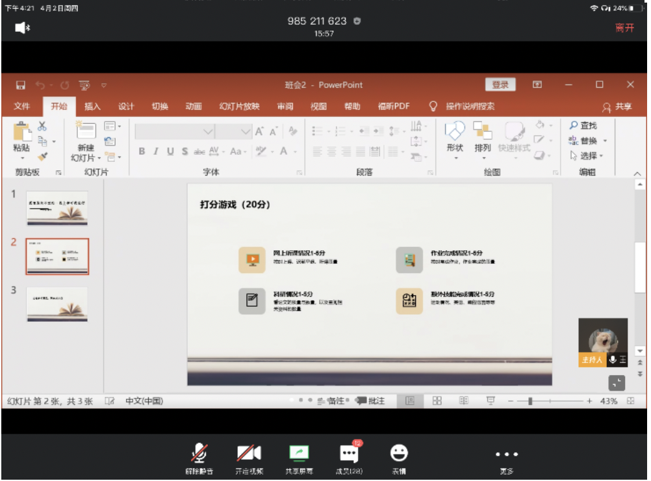The image size is (651, 481).
Task: Turn on video camera
Action: 249,453
